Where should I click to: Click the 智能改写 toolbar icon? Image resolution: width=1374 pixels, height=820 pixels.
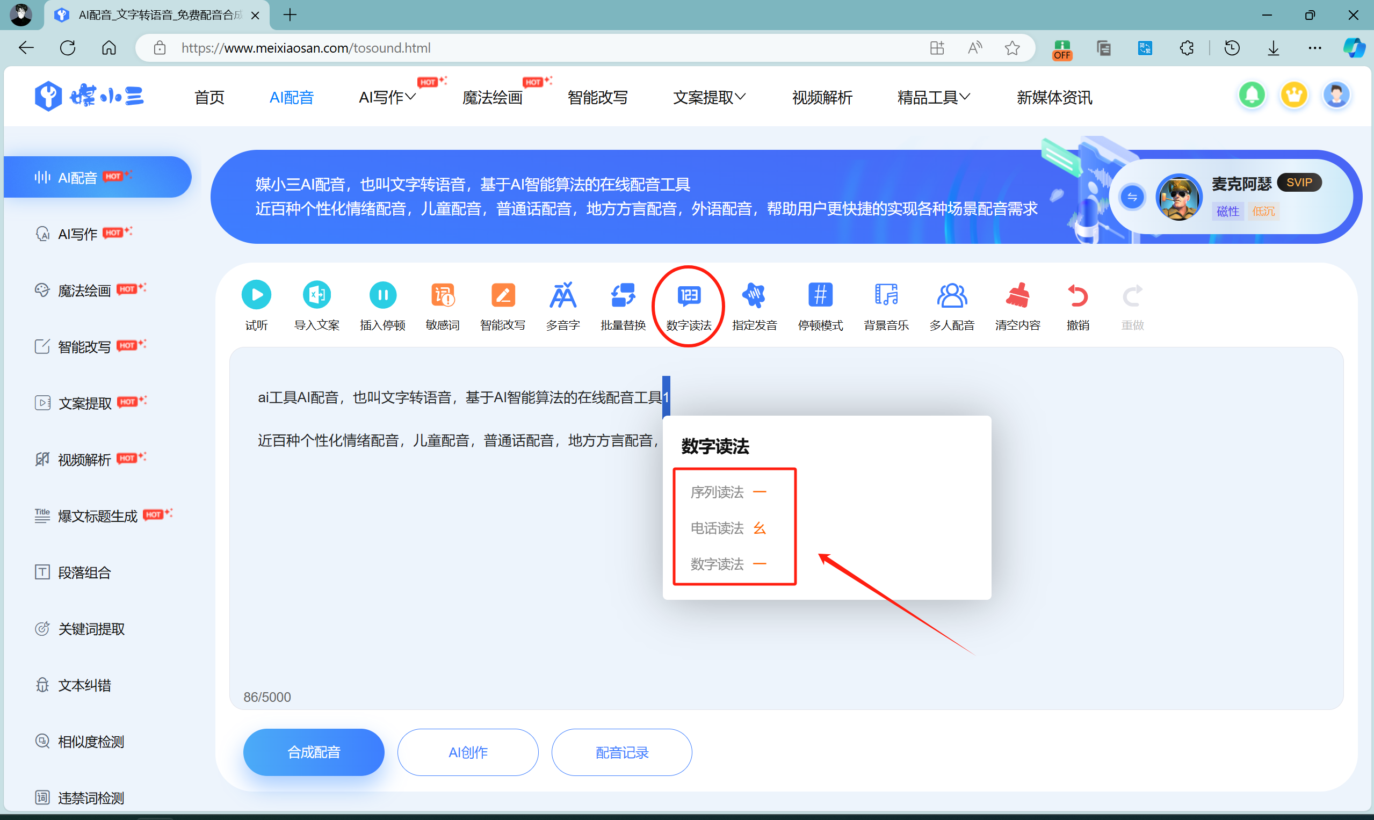pyautogui.click(x=502, y=295)
